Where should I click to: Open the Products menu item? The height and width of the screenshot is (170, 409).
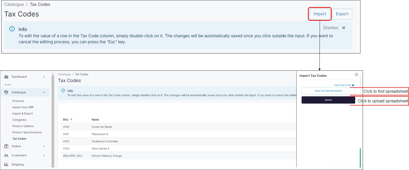[x=18, y=101]
